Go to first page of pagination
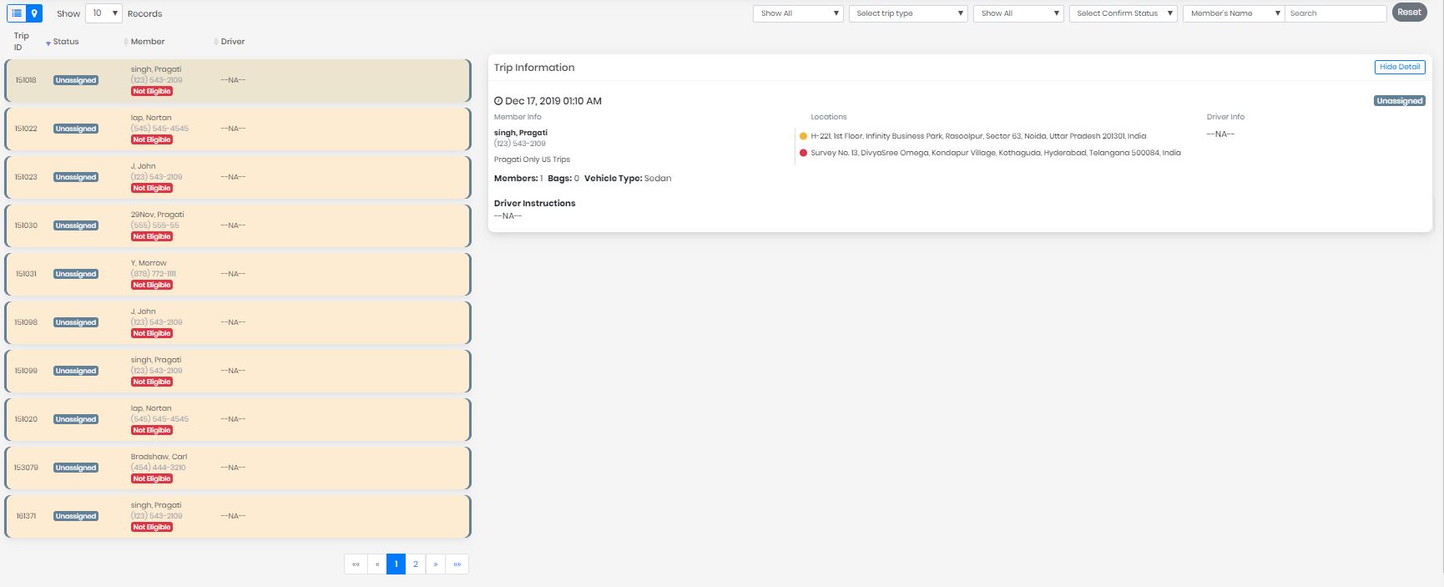 pyautogui.click(x=356, y=564)
